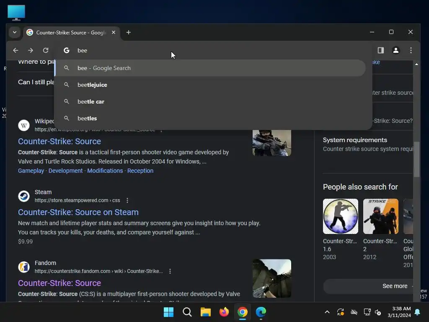The width and height of the screenshot is (429, 322).
Task: Open the Counter-Strike 1.6 card image
Action: (340, 216)
